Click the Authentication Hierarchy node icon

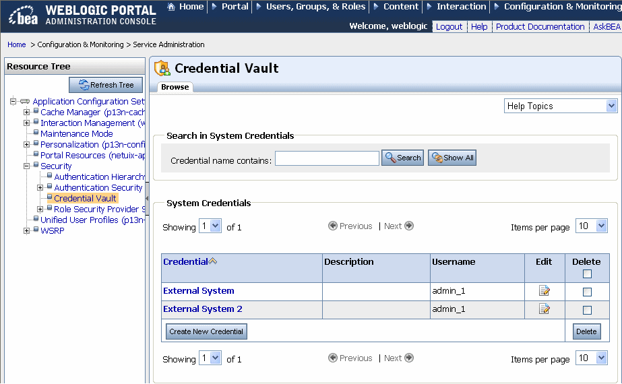point(50,175)
